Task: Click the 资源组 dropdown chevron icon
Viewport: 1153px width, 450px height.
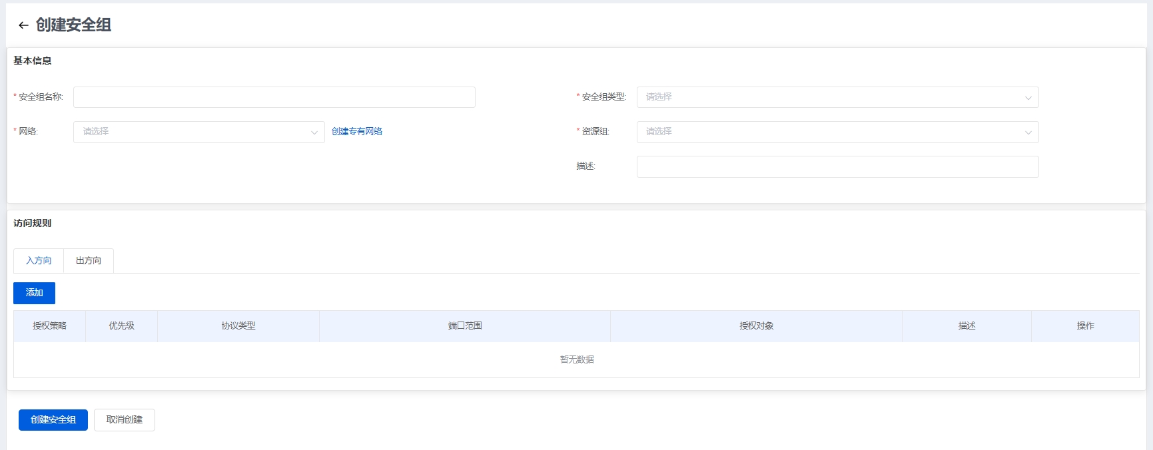Action: 1028,132
